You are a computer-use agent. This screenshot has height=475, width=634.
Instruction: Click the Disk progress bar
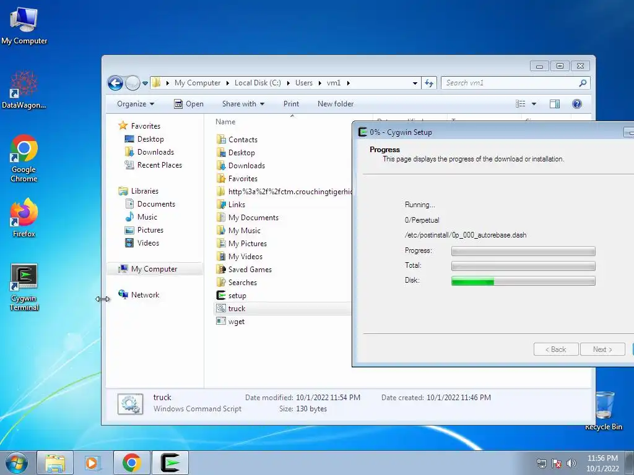point(523,281)
